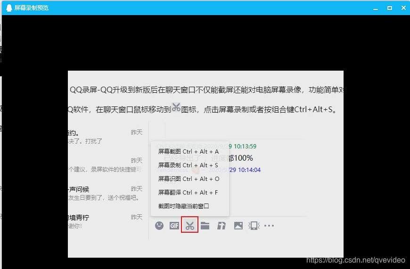Select 屏幕录制 Ctrl + Alt + S
This screenshot has height=269, width=410.
pos(188,165)
